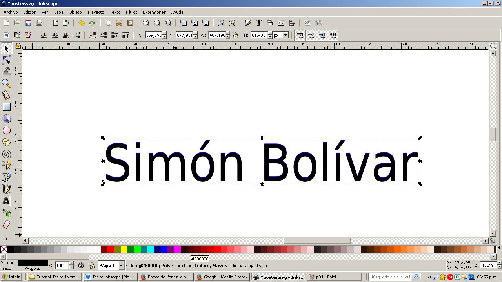
Task: Toggle scale stroke width affect button
Action: click(x=300, y=35)
